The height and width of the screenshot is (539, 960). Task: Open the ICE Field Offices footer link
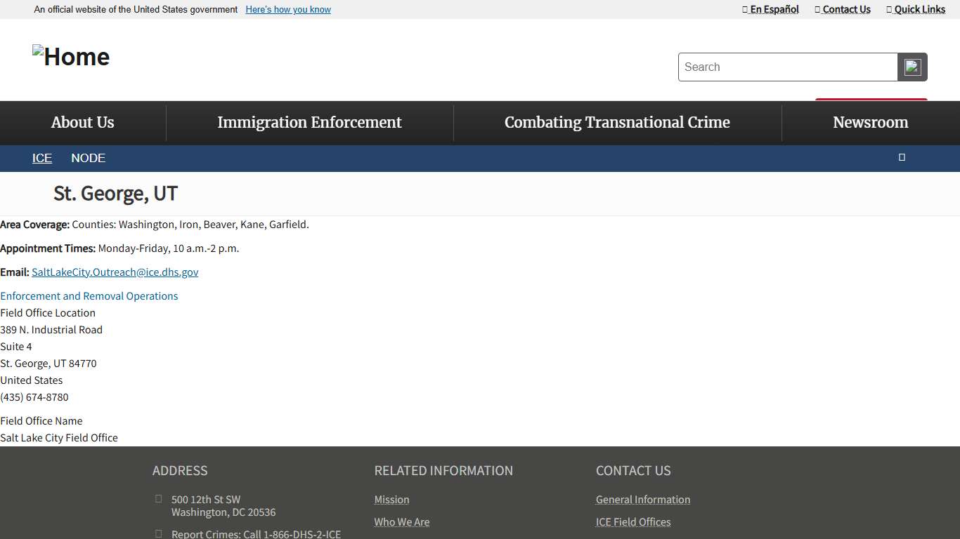(633, 522)
